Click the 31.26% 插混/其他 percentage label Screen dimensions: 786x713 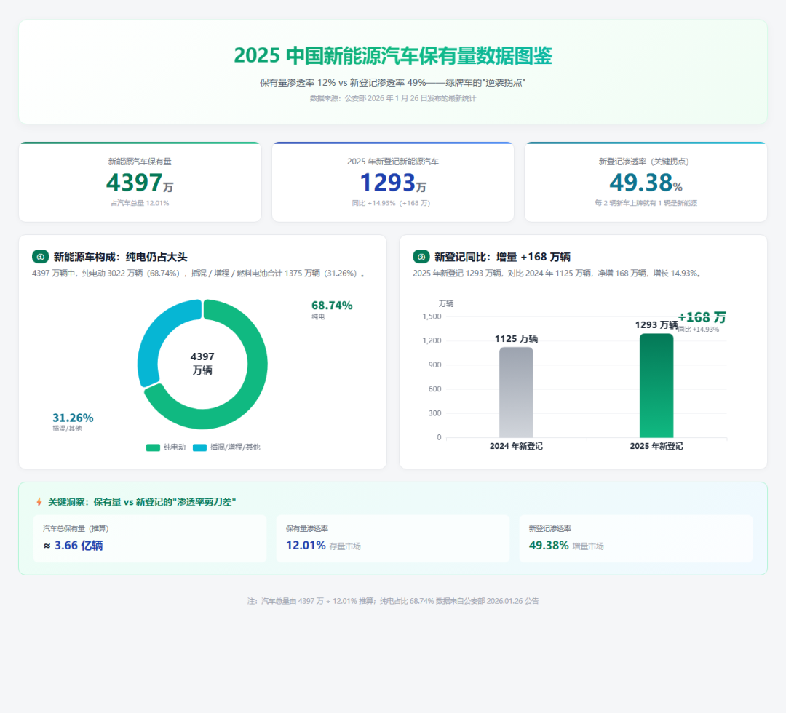click(x=73, y=421)
